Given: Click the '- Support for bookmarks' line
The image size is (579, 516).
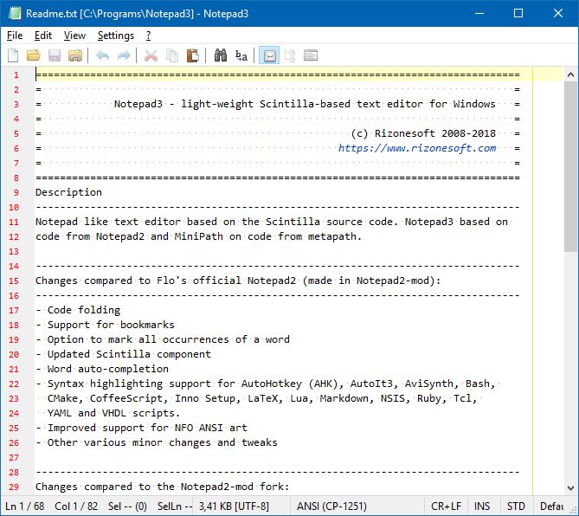Looking at the screenshot, I should (x=106, y=325).
